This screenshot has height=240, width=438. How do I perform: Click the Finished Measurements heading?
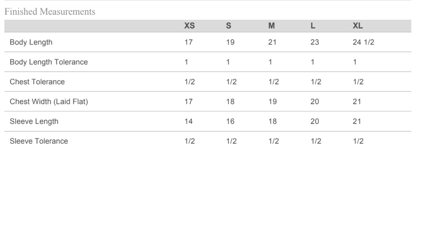click(x=50, y=12)
